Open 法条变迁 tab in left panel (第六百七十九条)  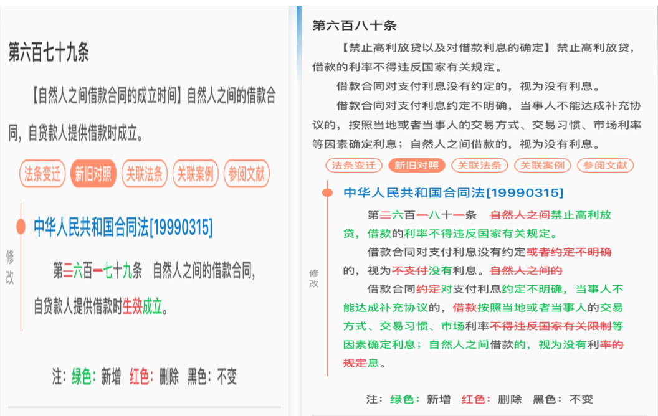(42, 174)
